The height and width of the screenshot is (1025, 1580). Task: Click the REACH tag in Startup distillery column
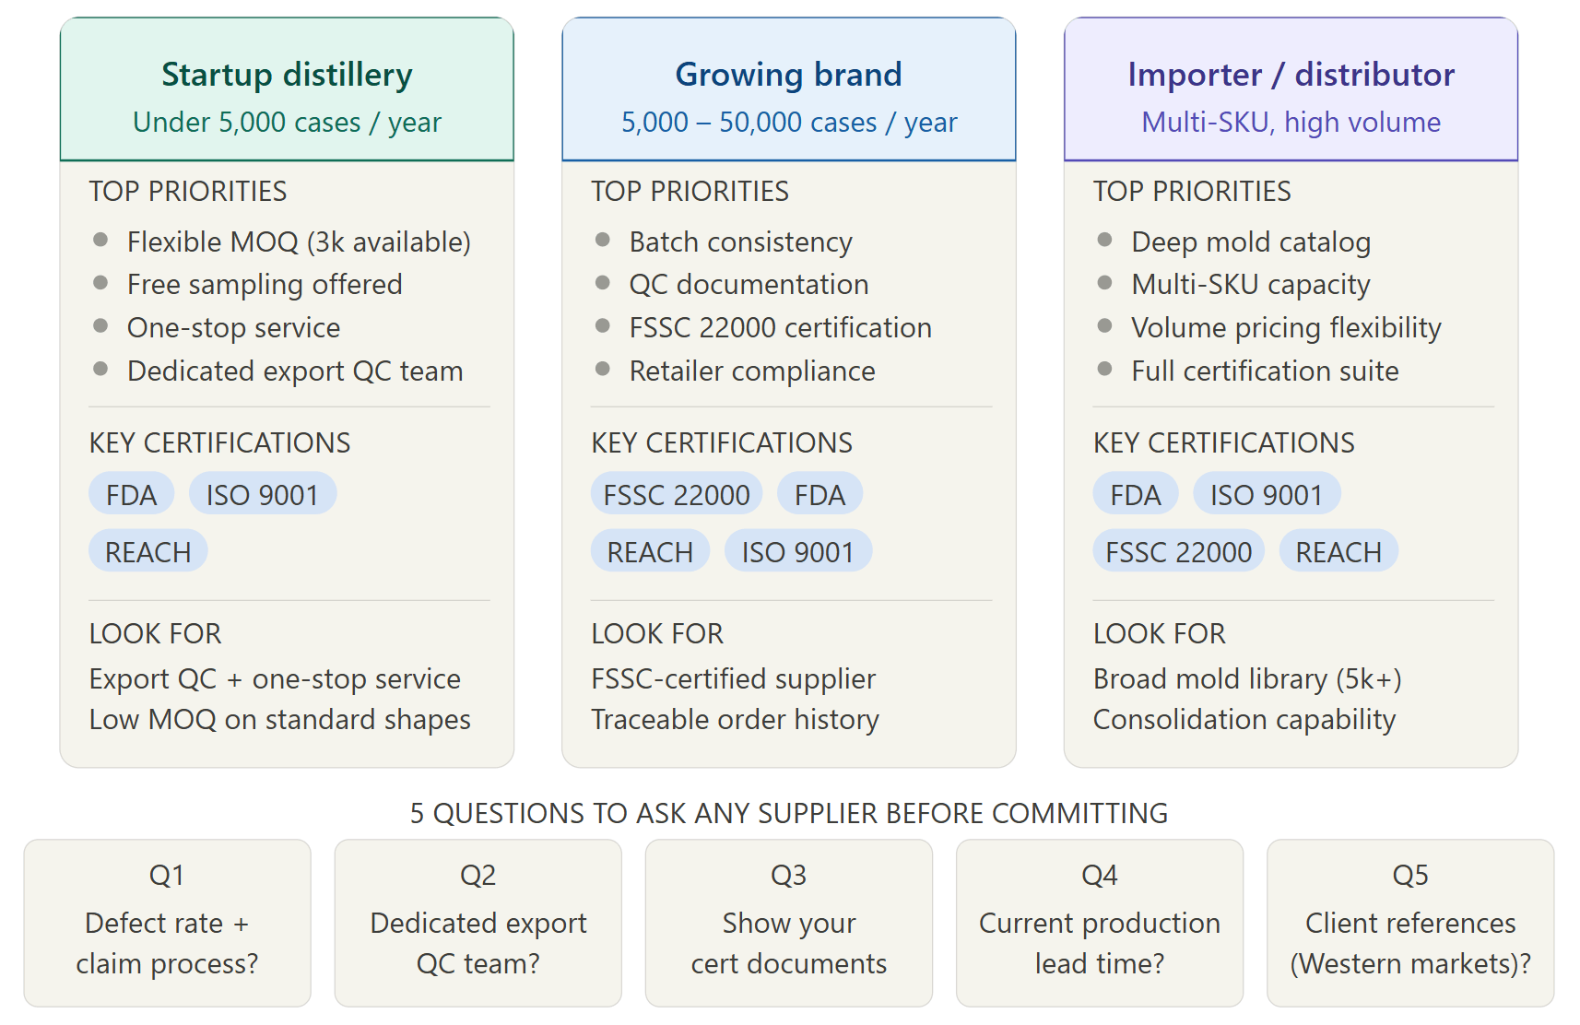(x=147, y=552)
